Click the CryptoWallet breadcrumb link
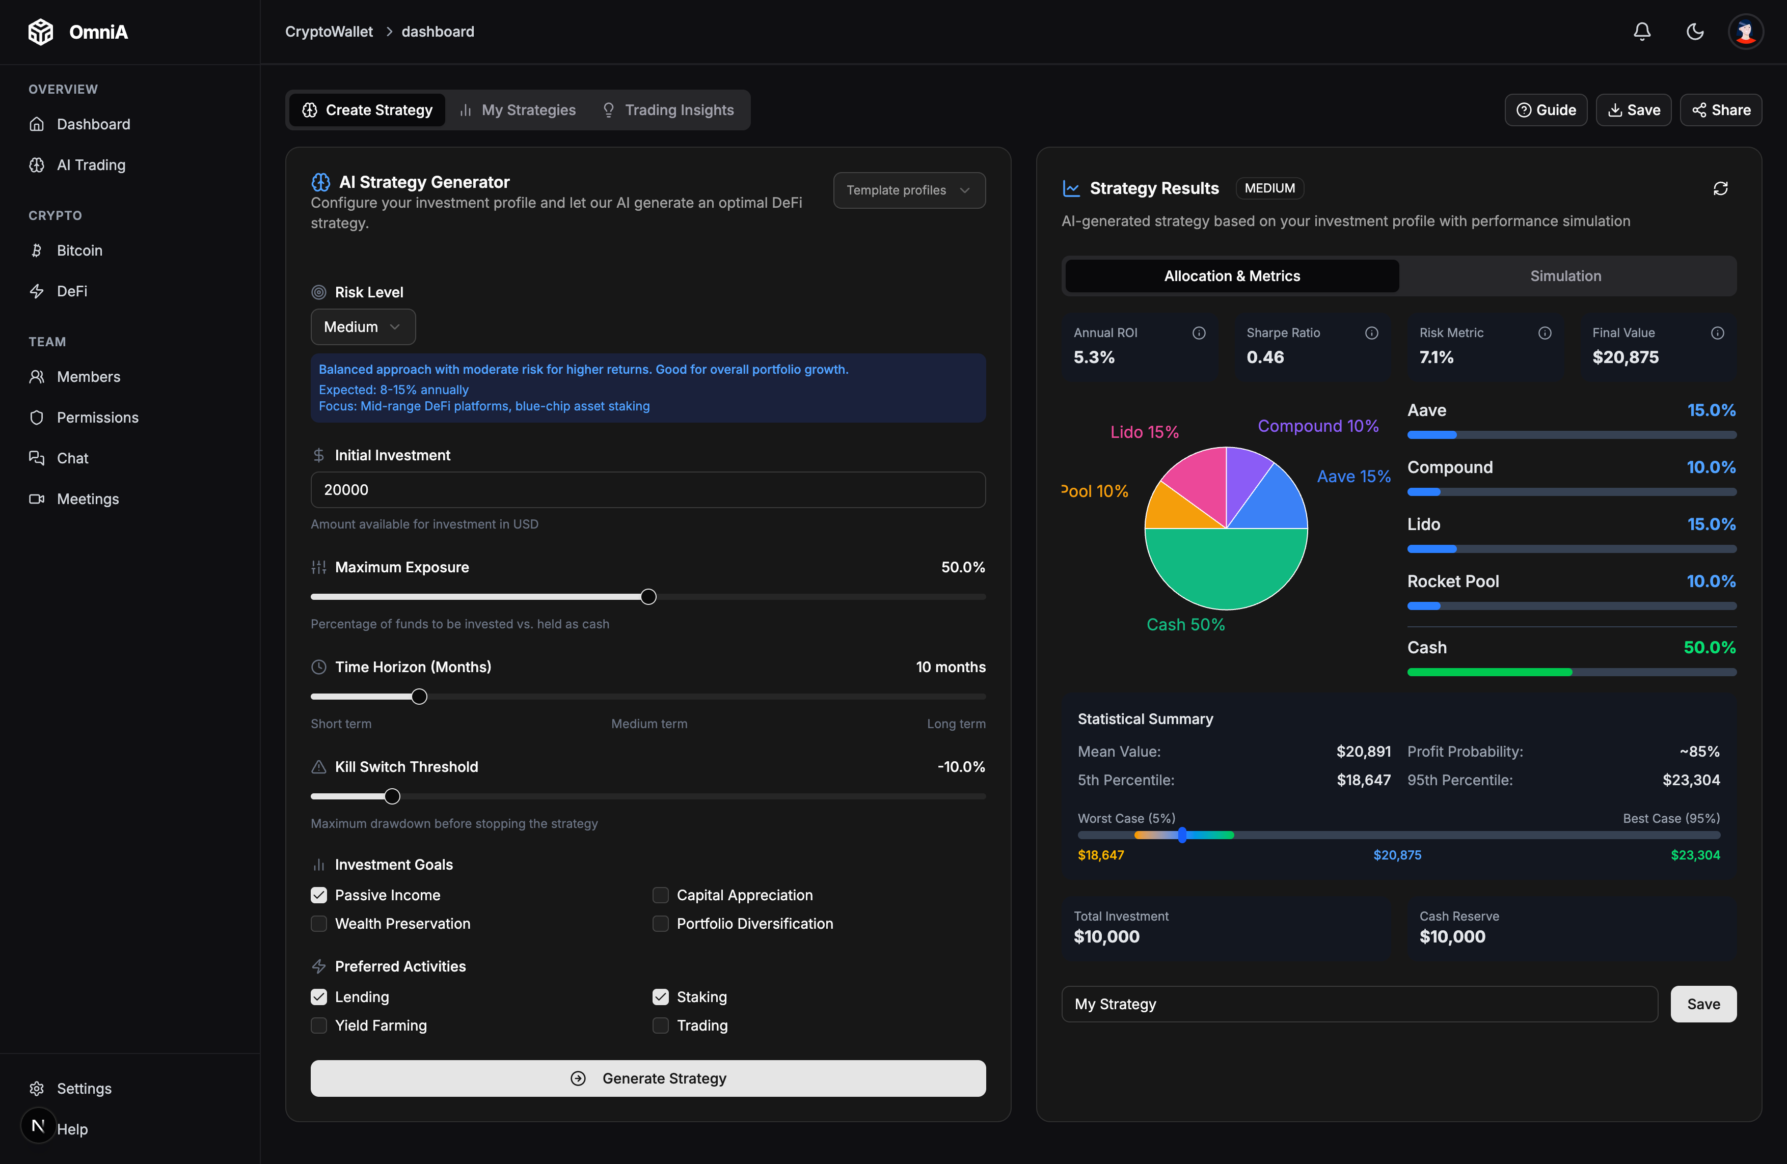The image size is (1787, 1164). [x=329, y=32]
